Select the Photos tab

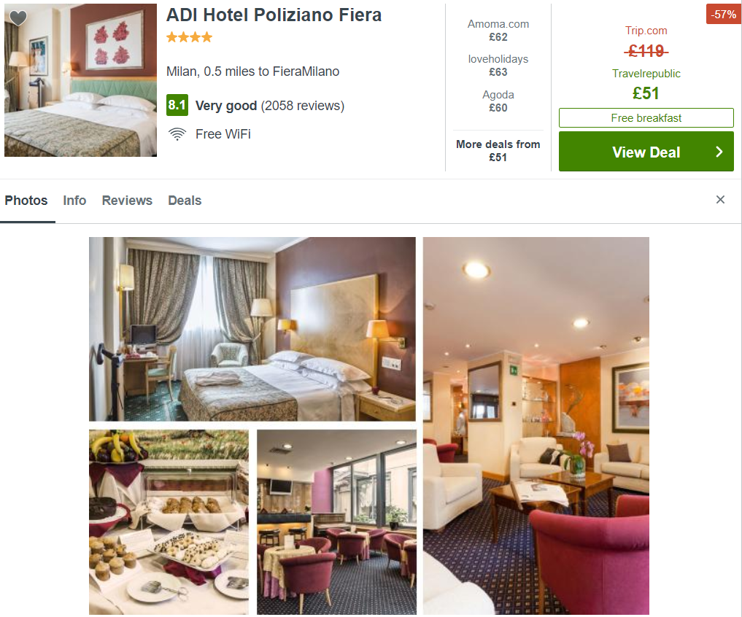26,201
